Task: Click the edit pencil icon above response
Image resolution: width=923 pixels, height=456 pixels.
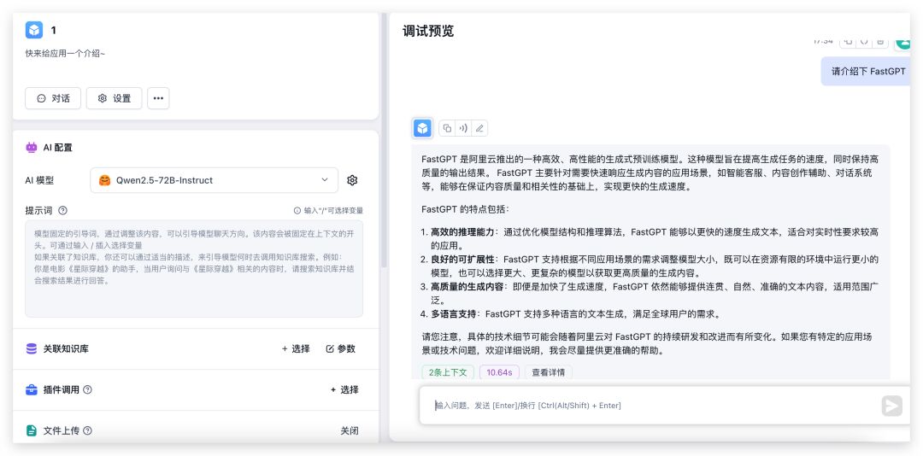Action: coord(479,128)
